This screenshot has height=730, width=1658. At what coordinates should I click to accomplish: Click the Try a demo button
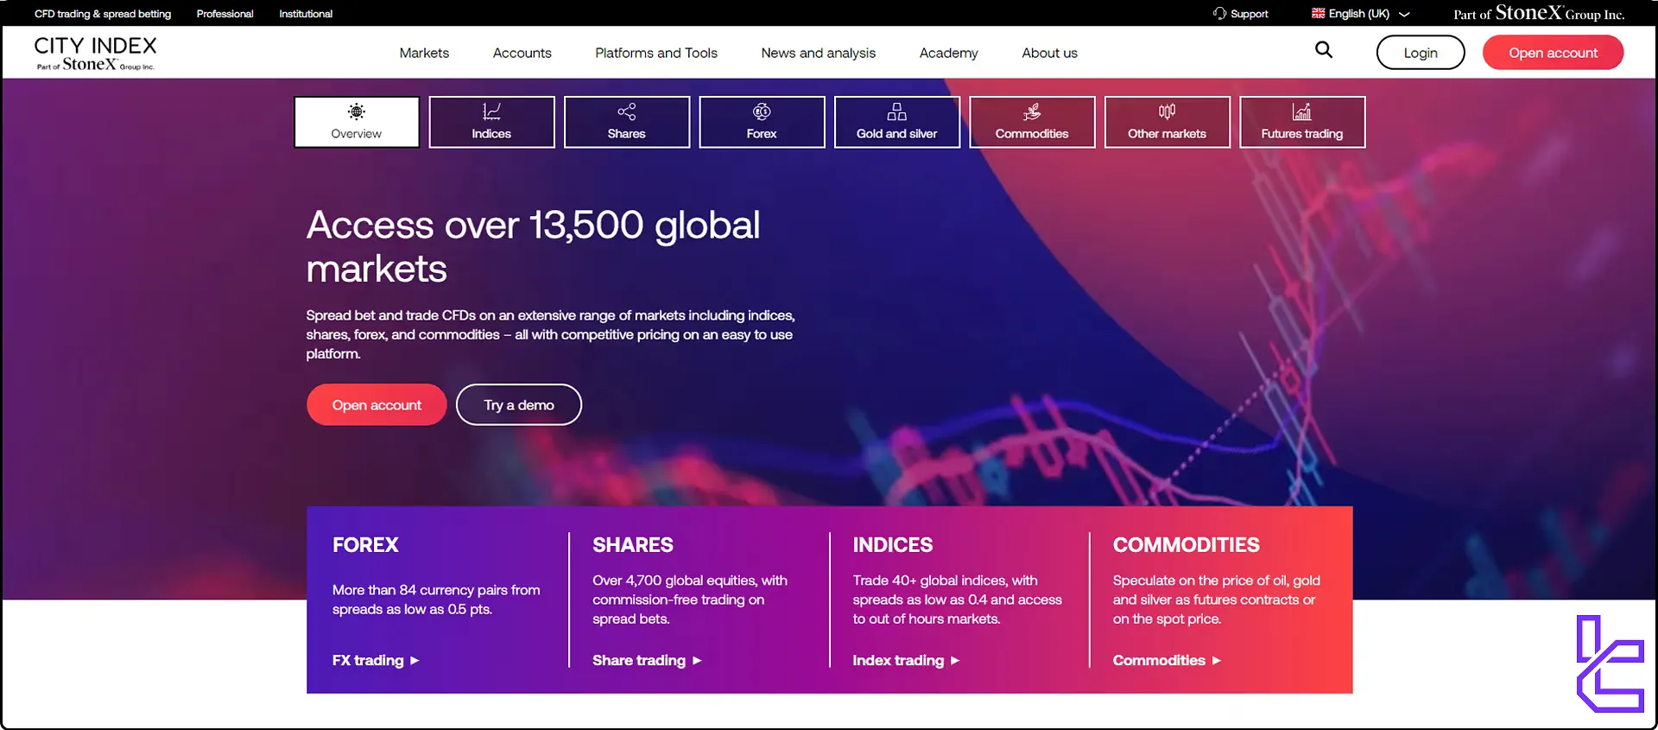[519, 404]
